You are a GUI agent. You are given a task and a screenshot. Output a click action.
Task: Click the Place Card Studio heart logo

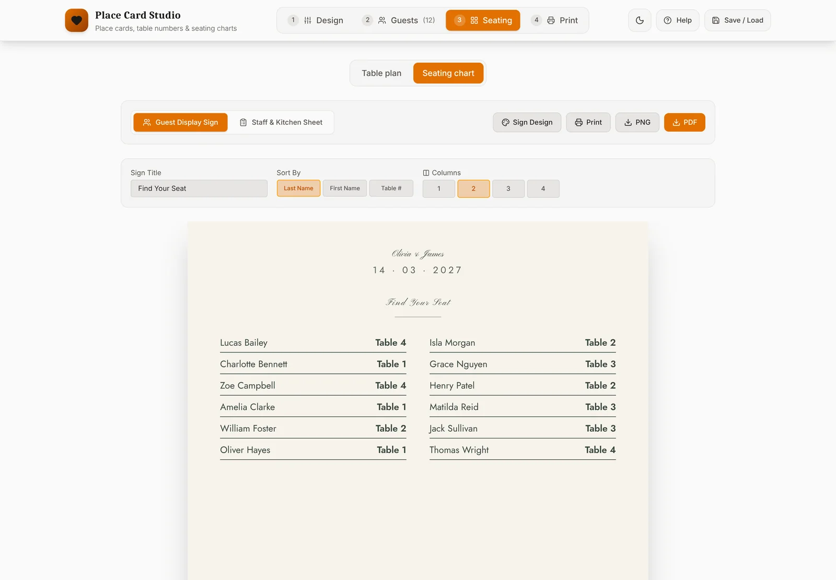[76, 20]
